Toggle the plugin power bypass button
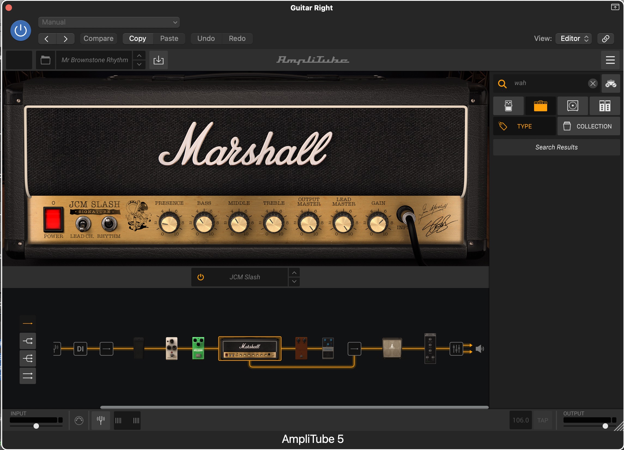 coord(21,30)
